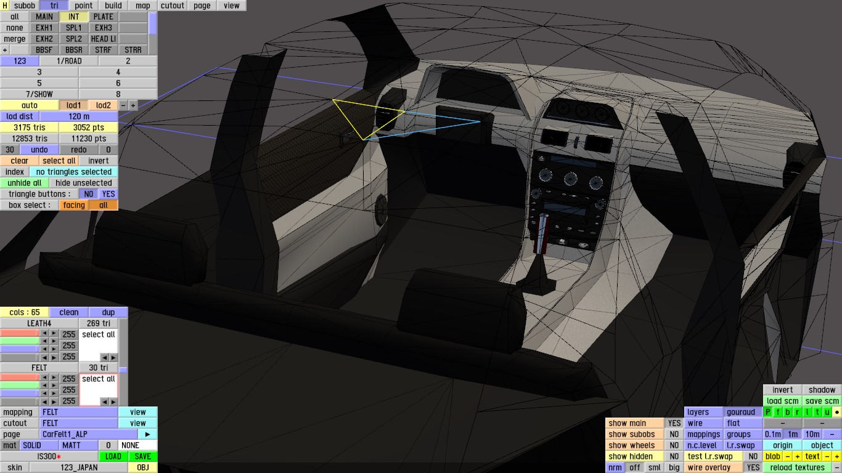Click the green SAVE button
The image size is (842, 473).
[143, 456]
